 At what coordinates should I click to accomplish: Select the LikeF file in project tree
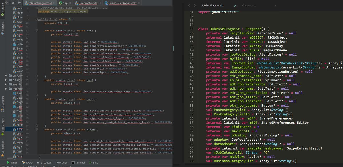[x=18, y=134]
